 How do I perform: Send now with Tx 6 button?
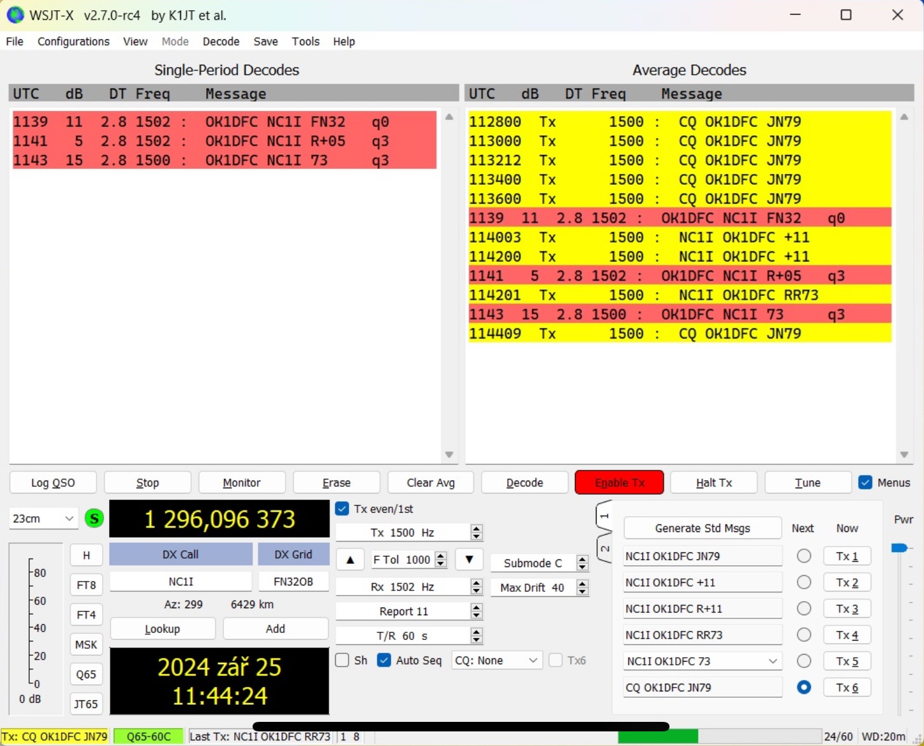(x=847, y=687)
